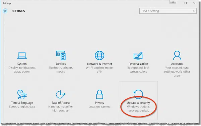
Task: Open the Time & language clock icon
Action: pyautogui.click(x=22, y=94)
